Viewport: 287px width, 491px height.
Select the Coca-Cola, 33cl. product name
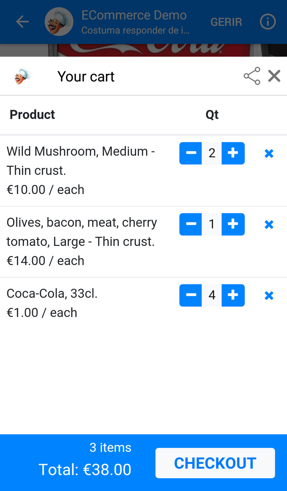(x=52, y=294)
